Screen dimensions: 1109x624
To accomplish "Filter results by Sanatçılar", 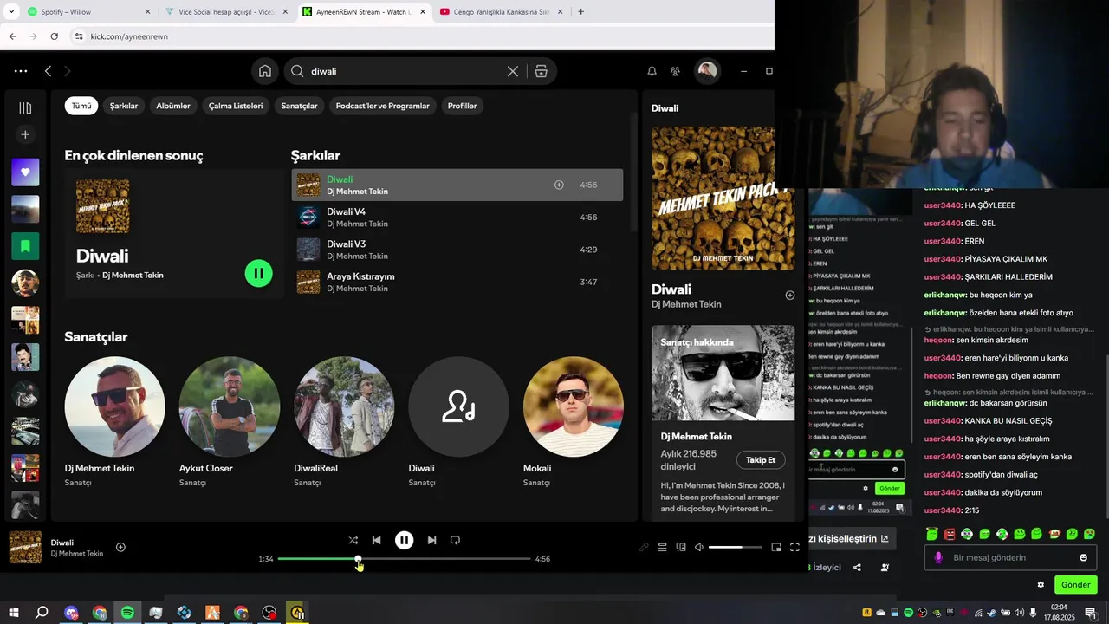I will (x=299, y=106).
